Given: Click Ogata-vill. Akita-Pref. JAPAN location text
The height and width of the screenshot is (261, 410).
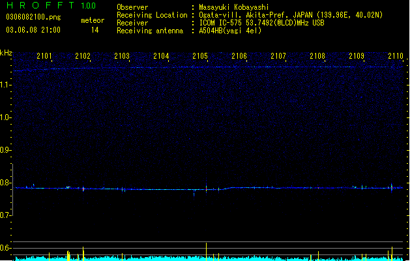Looking at the screenshot, I should click(291, 15).
